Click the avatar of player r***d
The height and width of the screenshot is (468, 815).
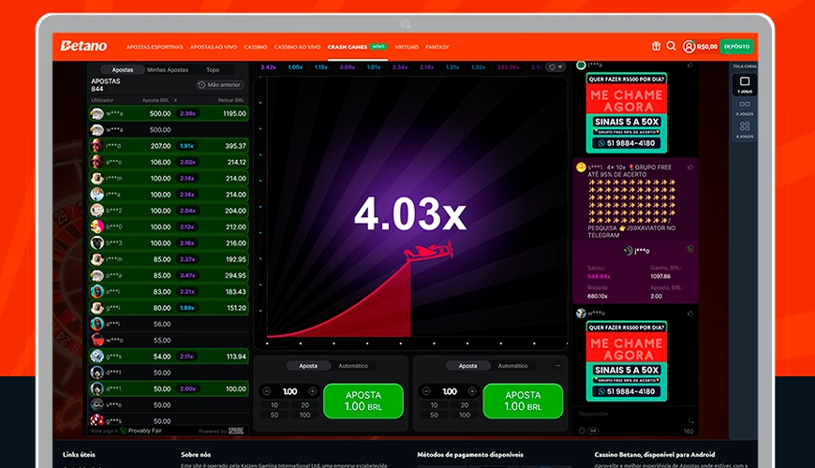pos(96,146)
